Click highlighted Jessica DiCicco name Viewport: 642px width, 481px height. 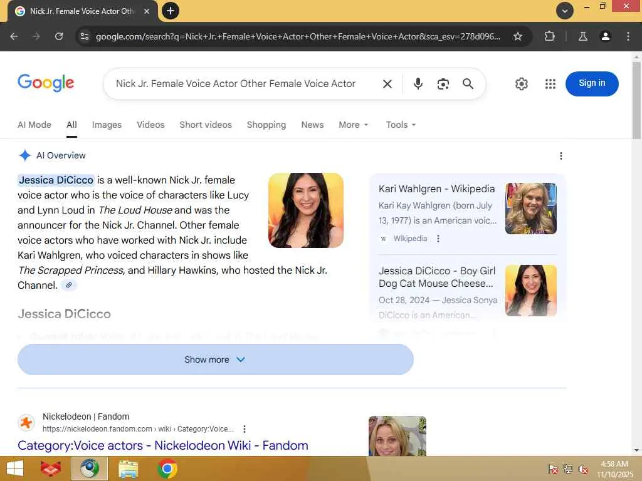pyautogui.click(x=56, y=180)
